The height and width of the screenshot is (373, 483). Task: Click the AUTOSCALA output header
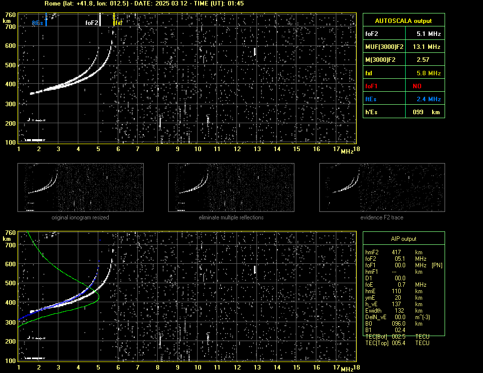404,21
